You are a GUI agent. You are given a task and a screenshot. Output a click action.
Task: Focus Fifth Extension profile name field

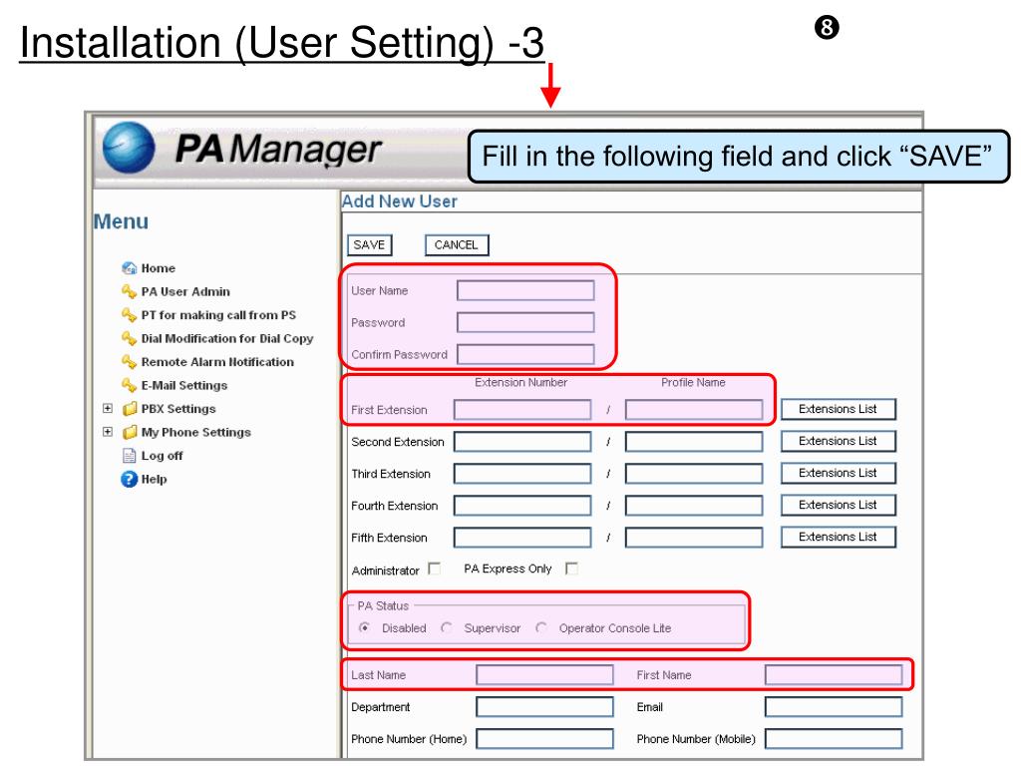coord(694,538)
